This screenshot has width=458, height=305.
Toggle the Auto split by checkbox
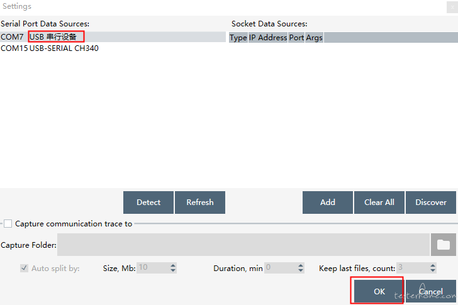pyautogui.click(x=25, y=268)
